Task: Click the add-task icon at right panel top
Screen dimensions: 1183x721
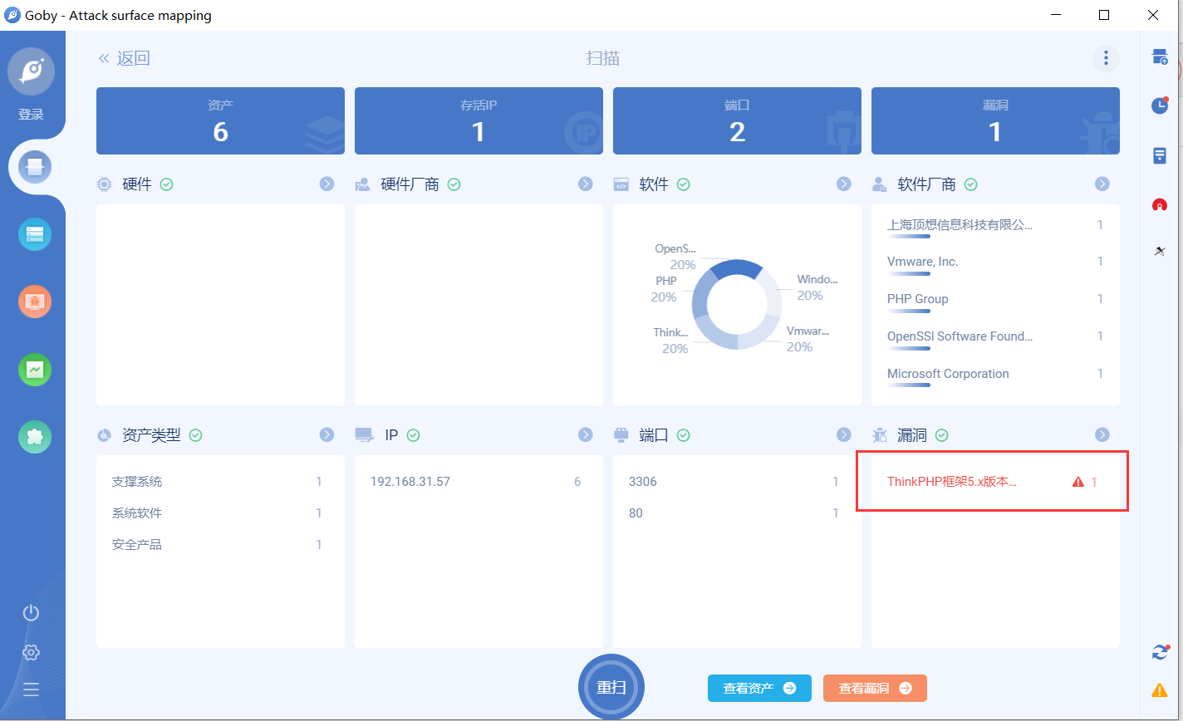Action: pyautogui.click(x=1160, y=56)
